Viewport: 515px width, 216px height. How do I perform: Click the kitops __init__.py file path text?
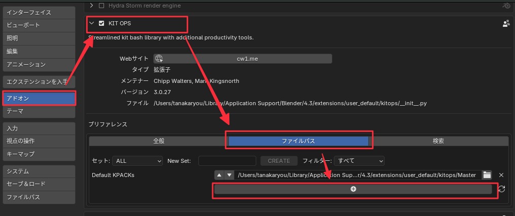290,103
